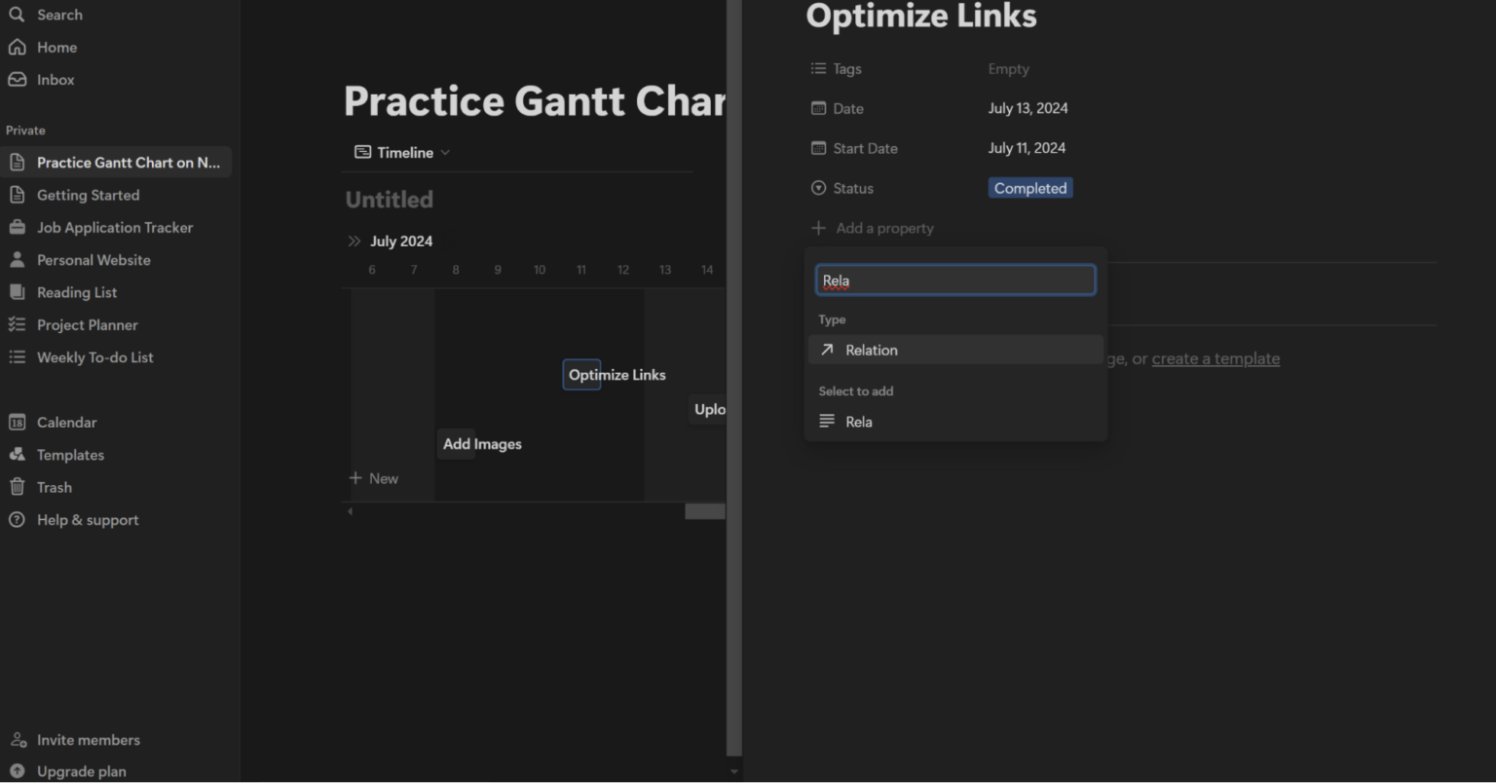Open the Calendar from the sidebar
1496x783 pixels.
coord(65,422)
